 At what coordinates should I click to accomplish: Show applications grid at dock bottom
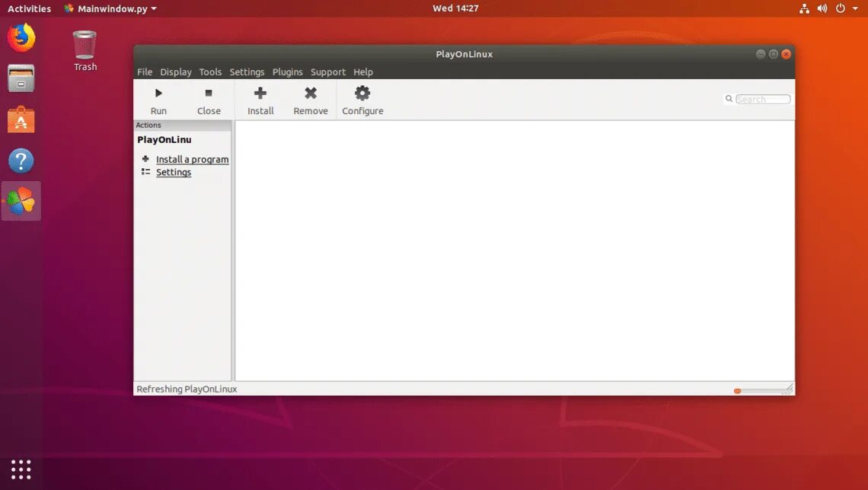click(21, 469)
